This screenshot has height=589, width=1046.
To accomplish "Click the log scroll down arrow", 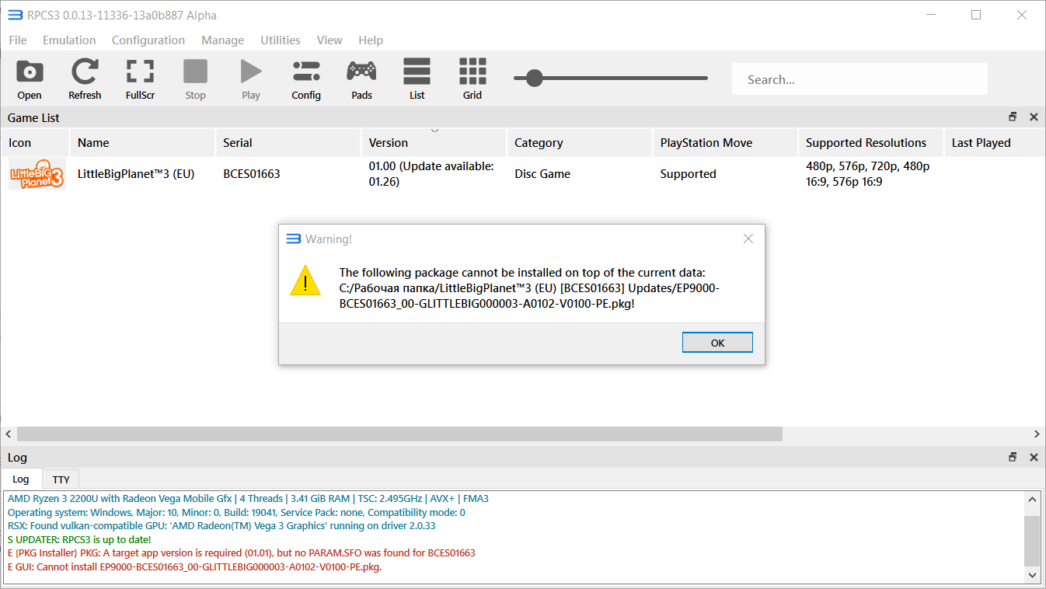I will click(1033, 575).
